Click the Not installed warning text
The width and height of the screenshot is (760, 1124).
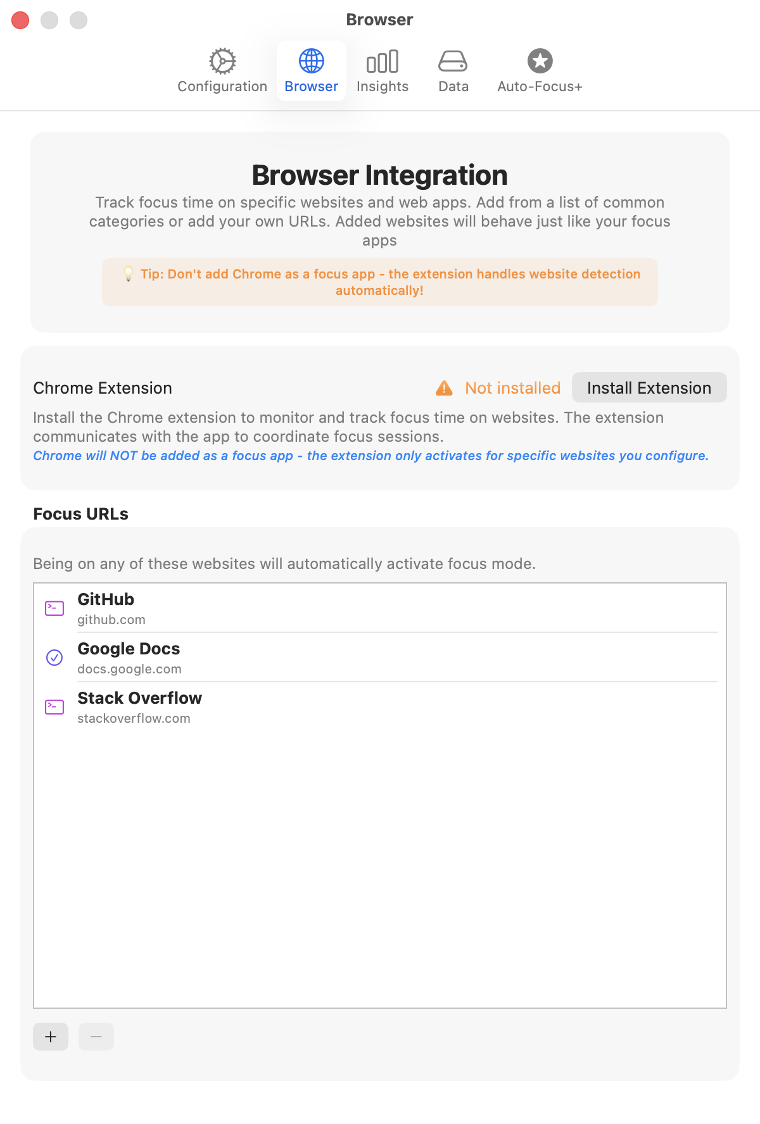(x=512, y=387)
